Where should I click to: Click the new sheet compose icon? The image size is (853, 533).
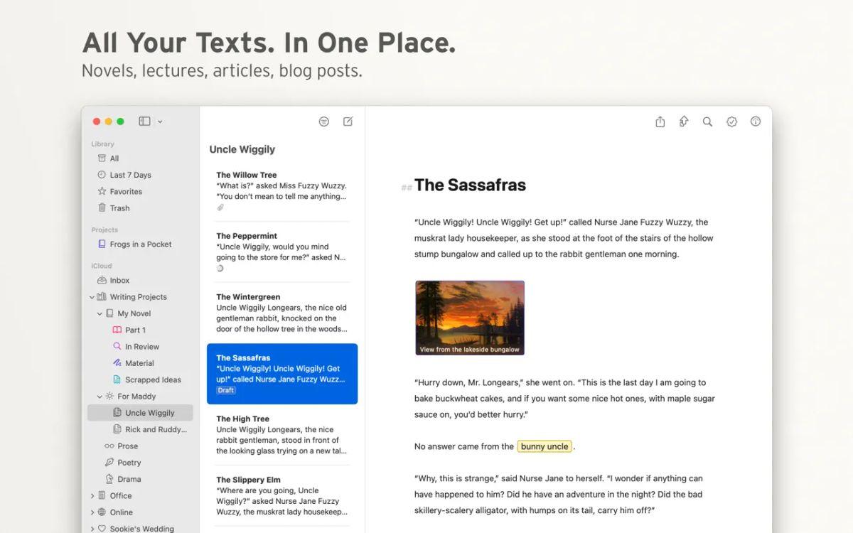coord(348,122)
